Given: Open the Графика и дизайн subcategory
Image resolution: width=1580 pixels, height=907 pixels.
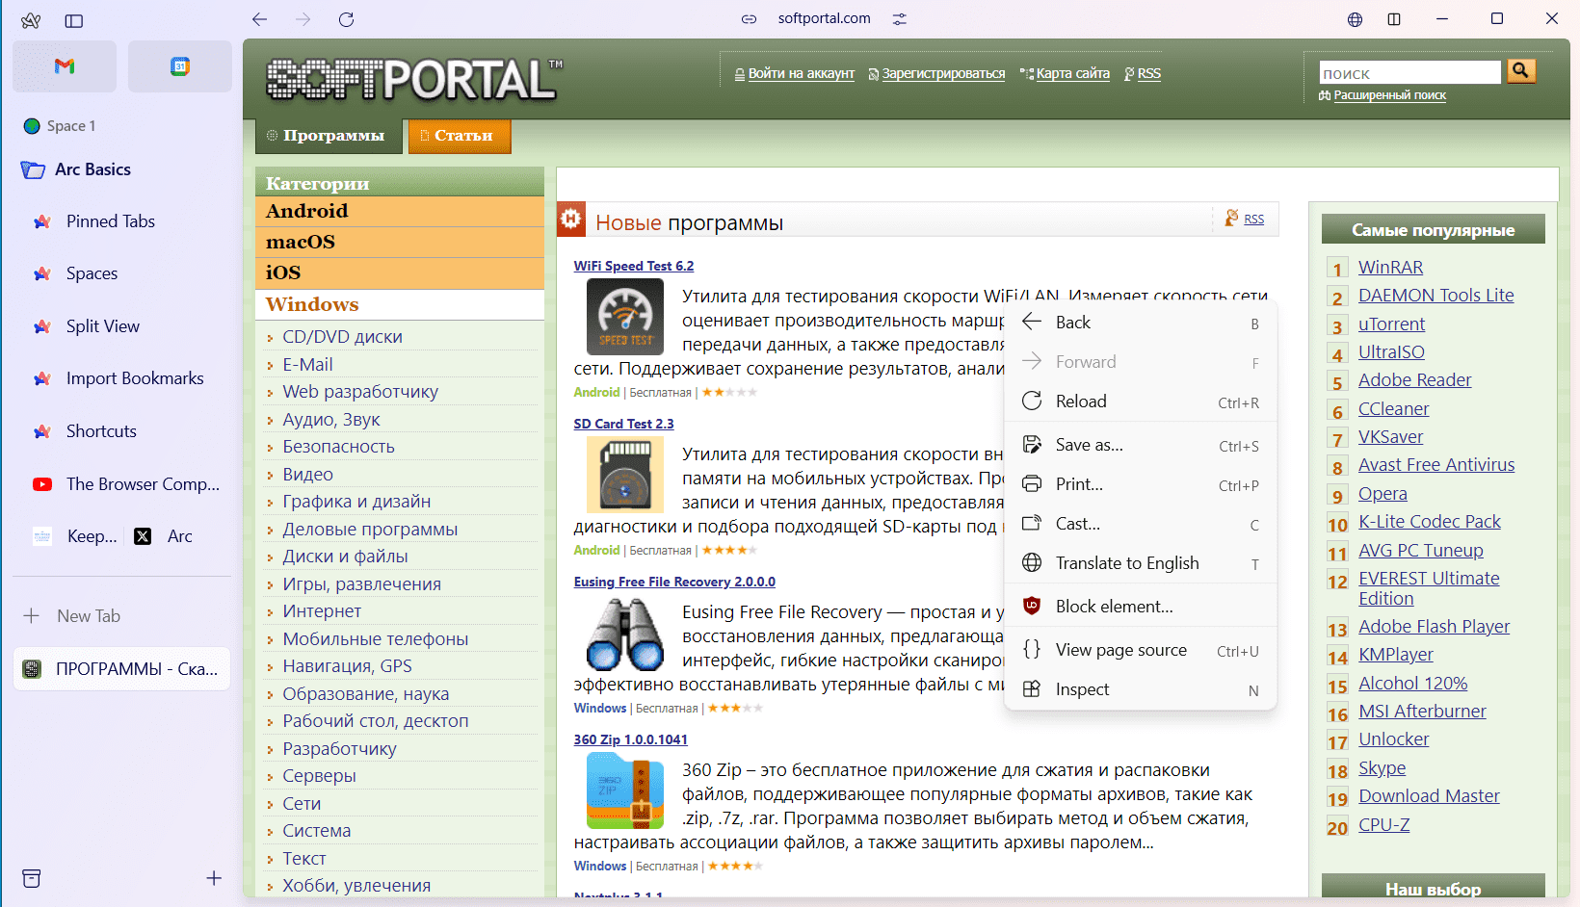Looking at the screenshot, I should click(x=356, y=502).
